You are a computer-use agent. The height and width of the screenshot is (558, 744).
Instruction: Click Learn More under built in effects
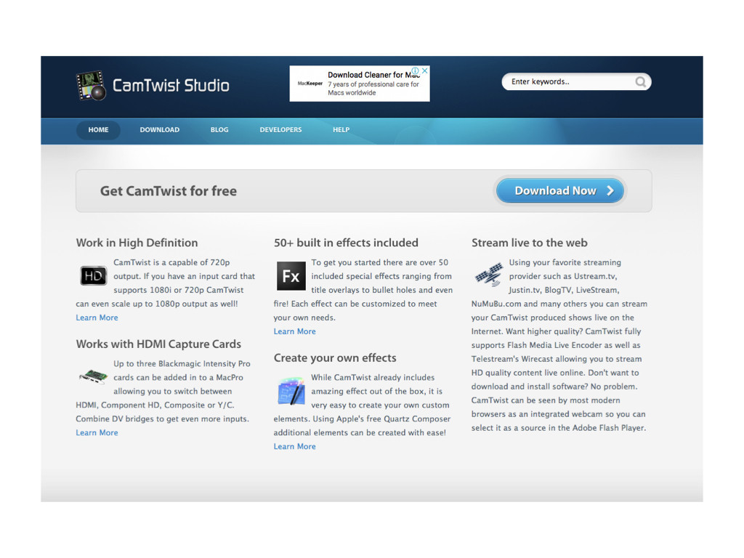click(x=295, y=331)
